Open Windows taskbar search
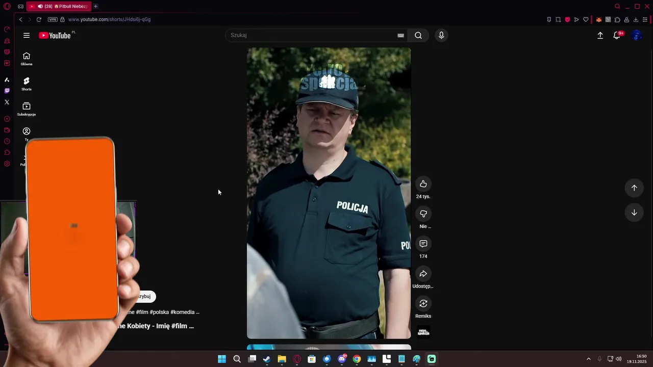This screenshot has width=653, height=367. [237, 359]
